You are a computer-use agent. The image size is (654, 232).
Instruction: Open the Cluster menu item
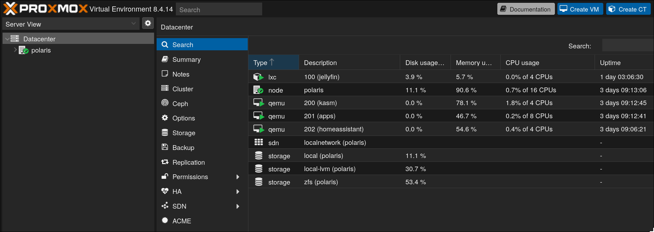(x=202, y=89)
